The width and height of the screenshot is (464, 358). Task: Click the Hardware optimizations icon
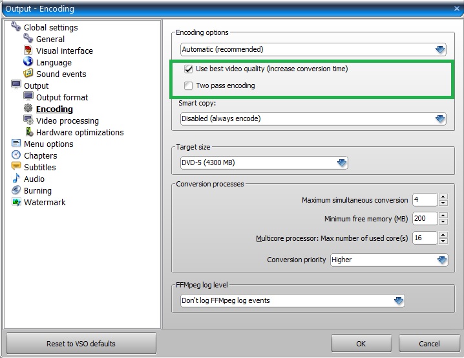click(x=29, y=131)
